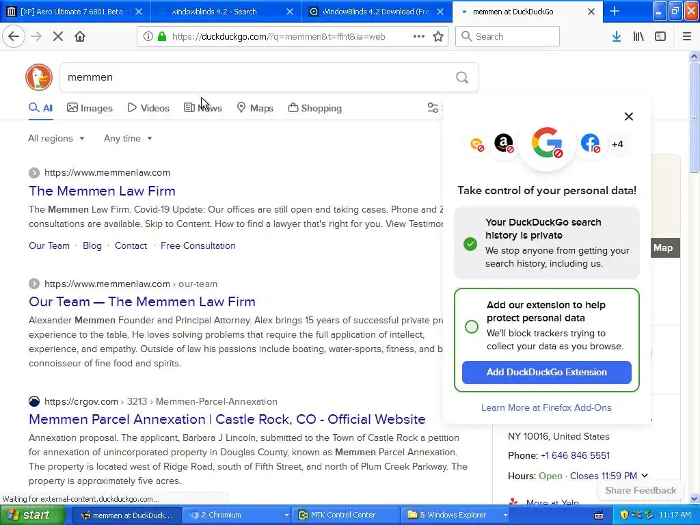This screenshot has height=525, width=700.
Task: Switch to windowblinds 4.2 Search tab
Action: (x=227, y=12)
